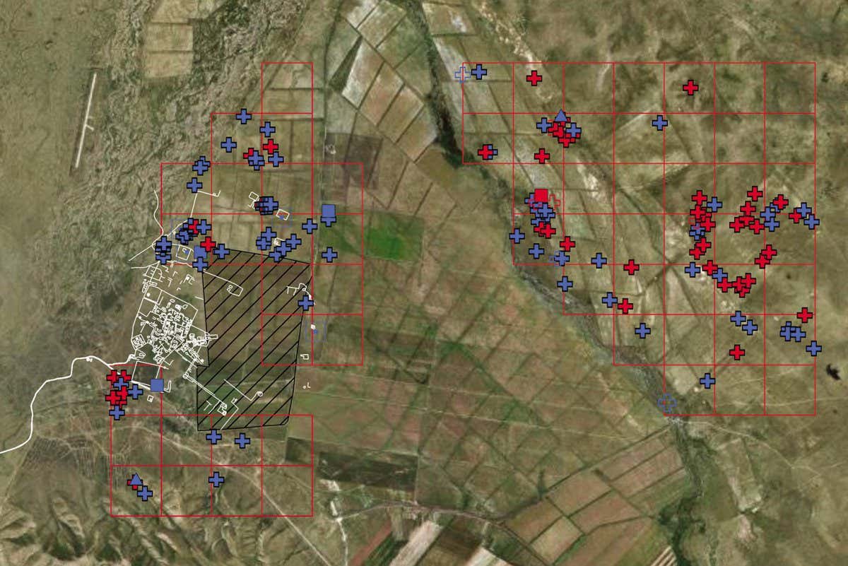Select the large blue square marker near the village
This screenshot has width=848, height=566.
(x=156, y=385)
